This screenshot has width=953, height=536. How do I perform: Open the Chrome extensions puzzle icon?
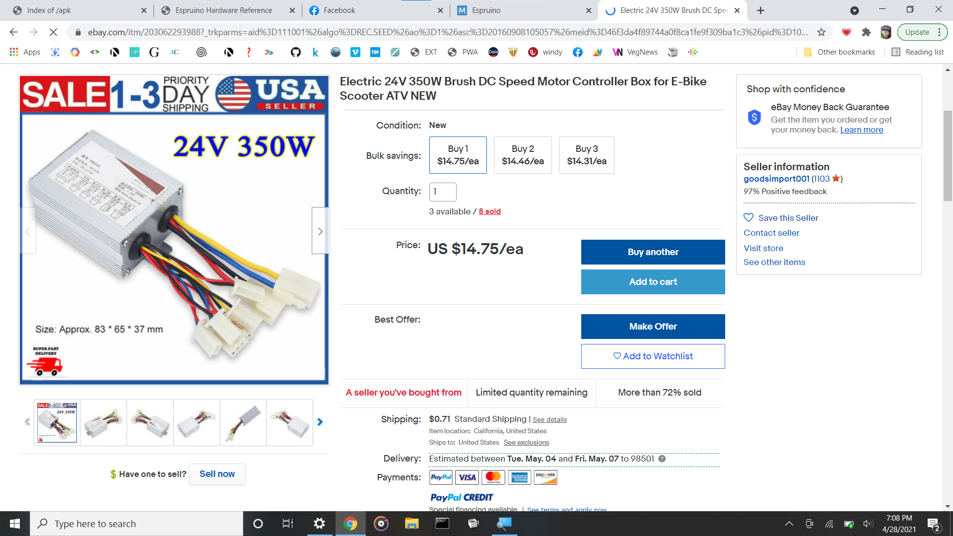click(x=866, y=32)
